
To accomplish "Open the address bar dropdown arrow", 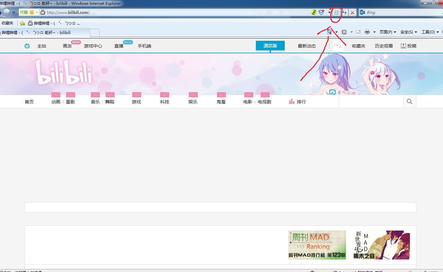I will coord(329,13).
